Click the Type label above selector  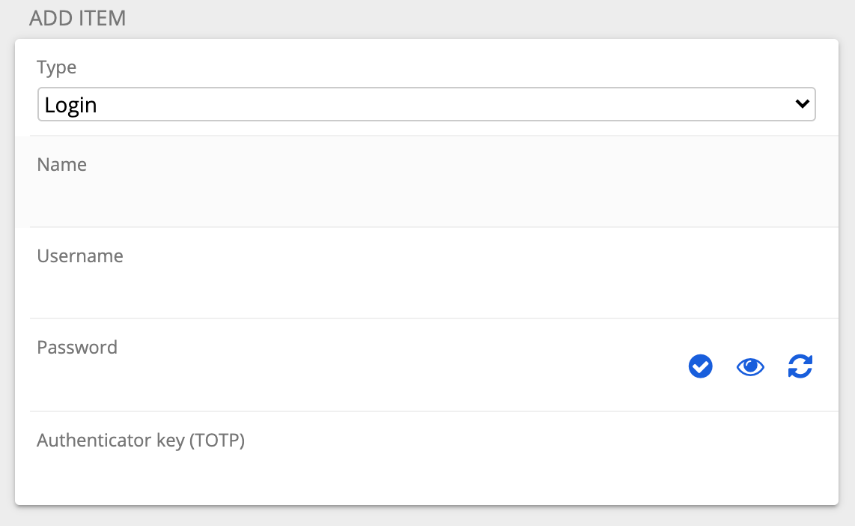(x=56, y=67)
